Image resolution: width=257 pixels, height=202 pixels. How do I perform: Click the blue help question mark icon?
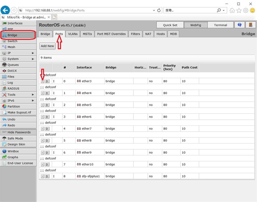click(x=240, y=25)
